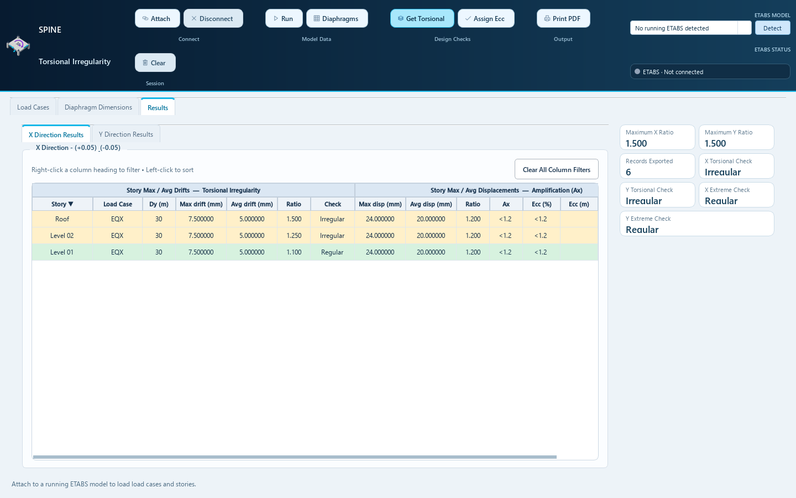Click the Attach button with link icon
Image resolution: width=796 pixels, height=498 pixels.
(x=157, y=18)
